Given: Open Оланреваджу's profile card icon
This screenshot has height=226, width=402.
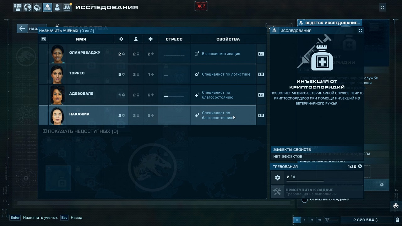Looking at the screenshot, I should (x=261, y=54).
